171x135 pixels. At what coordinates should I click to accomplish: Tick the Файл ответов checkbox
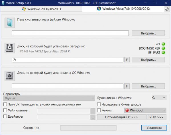[x=5, y=110]
